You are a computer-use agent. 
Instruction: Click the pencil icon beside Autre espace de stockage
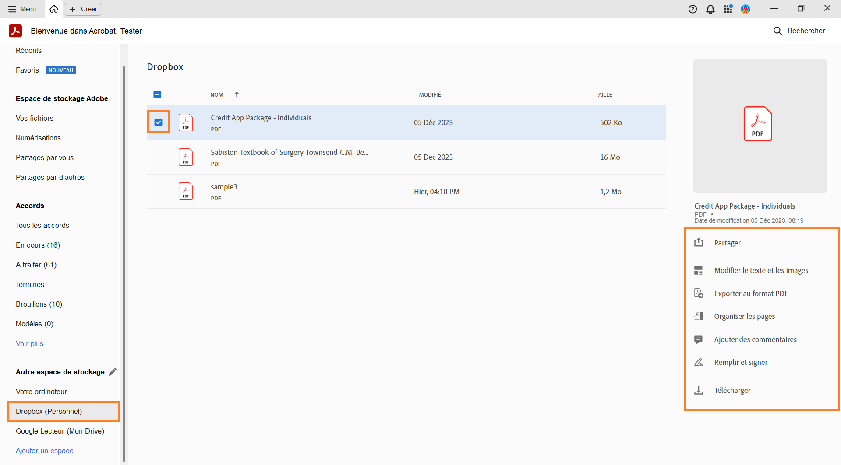(113, 371)
